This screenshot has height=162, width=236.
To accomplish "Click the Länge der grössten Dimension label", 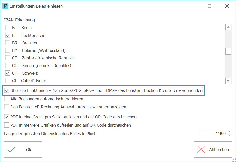I will 50,134.
